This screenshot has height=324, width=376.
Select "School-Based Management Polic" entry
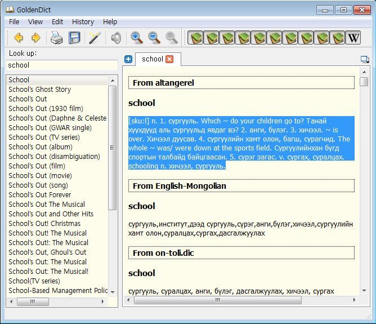[x=58, y=290]
